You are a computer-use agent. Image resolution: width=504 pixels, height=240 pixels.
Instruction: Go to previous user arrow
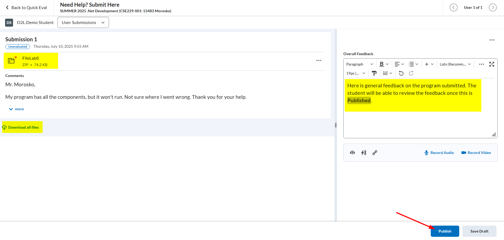point(453,7)
